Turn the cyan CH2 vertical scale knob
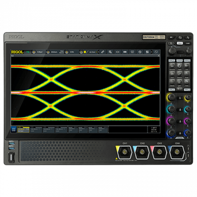197x197 pixels. click(x=171, y=109)
